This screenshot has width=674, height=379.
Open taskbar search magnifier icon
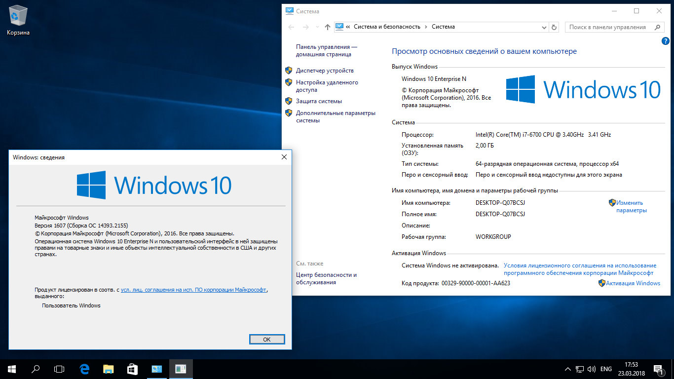coord(36,369)
